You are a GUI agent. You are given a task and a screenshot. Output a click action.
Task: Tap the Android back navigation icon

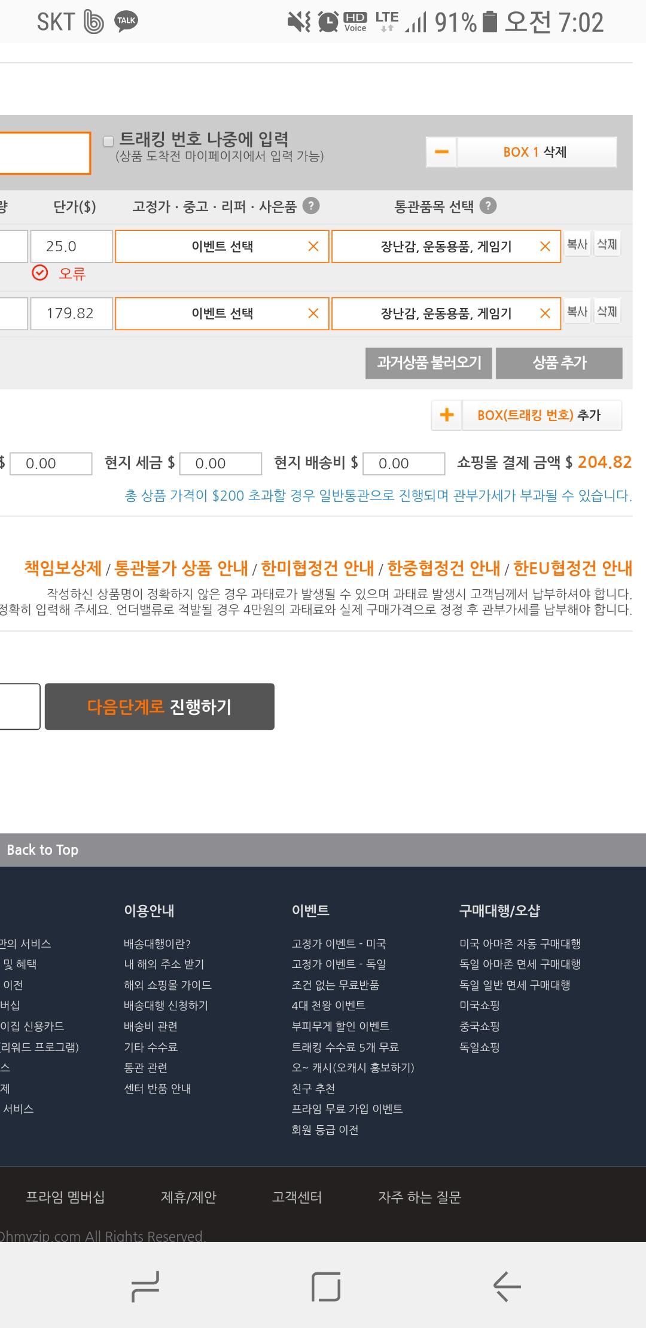(x=507, y=1286)
